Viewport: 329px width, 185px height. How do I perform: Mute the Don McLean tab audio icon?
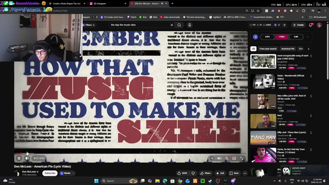point(162,4)
